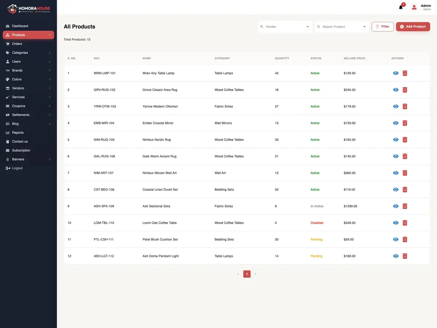This screenshot has height=328, width=437.
Task: Delete the Yarrow Modern Ottoman row
Action: pyautogui.click(x=405, y=106)
